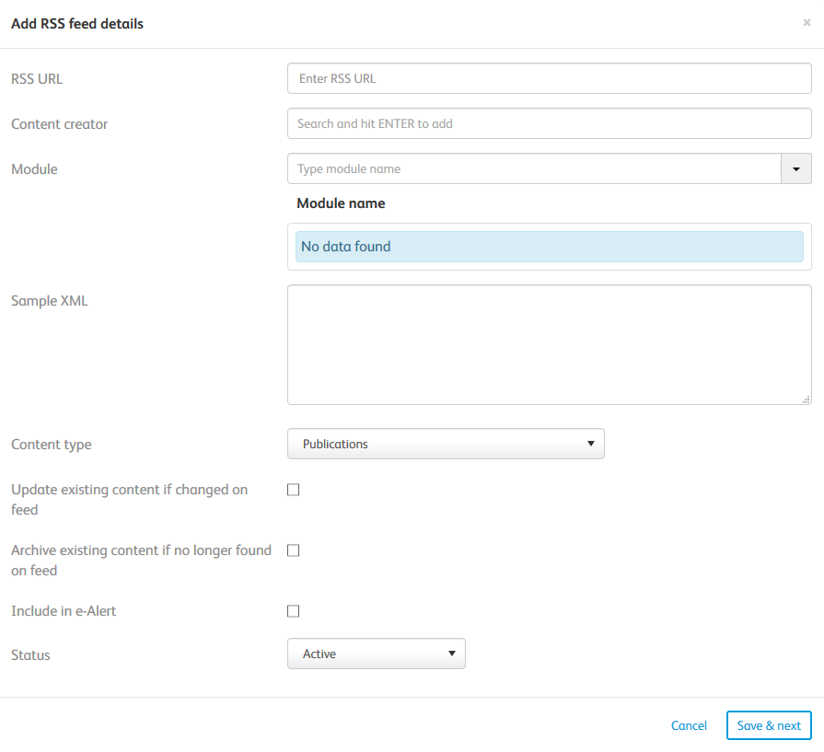Viewport: 824px width, 752px height.
Task: Select the No data found row
Action: pos(549,247)
